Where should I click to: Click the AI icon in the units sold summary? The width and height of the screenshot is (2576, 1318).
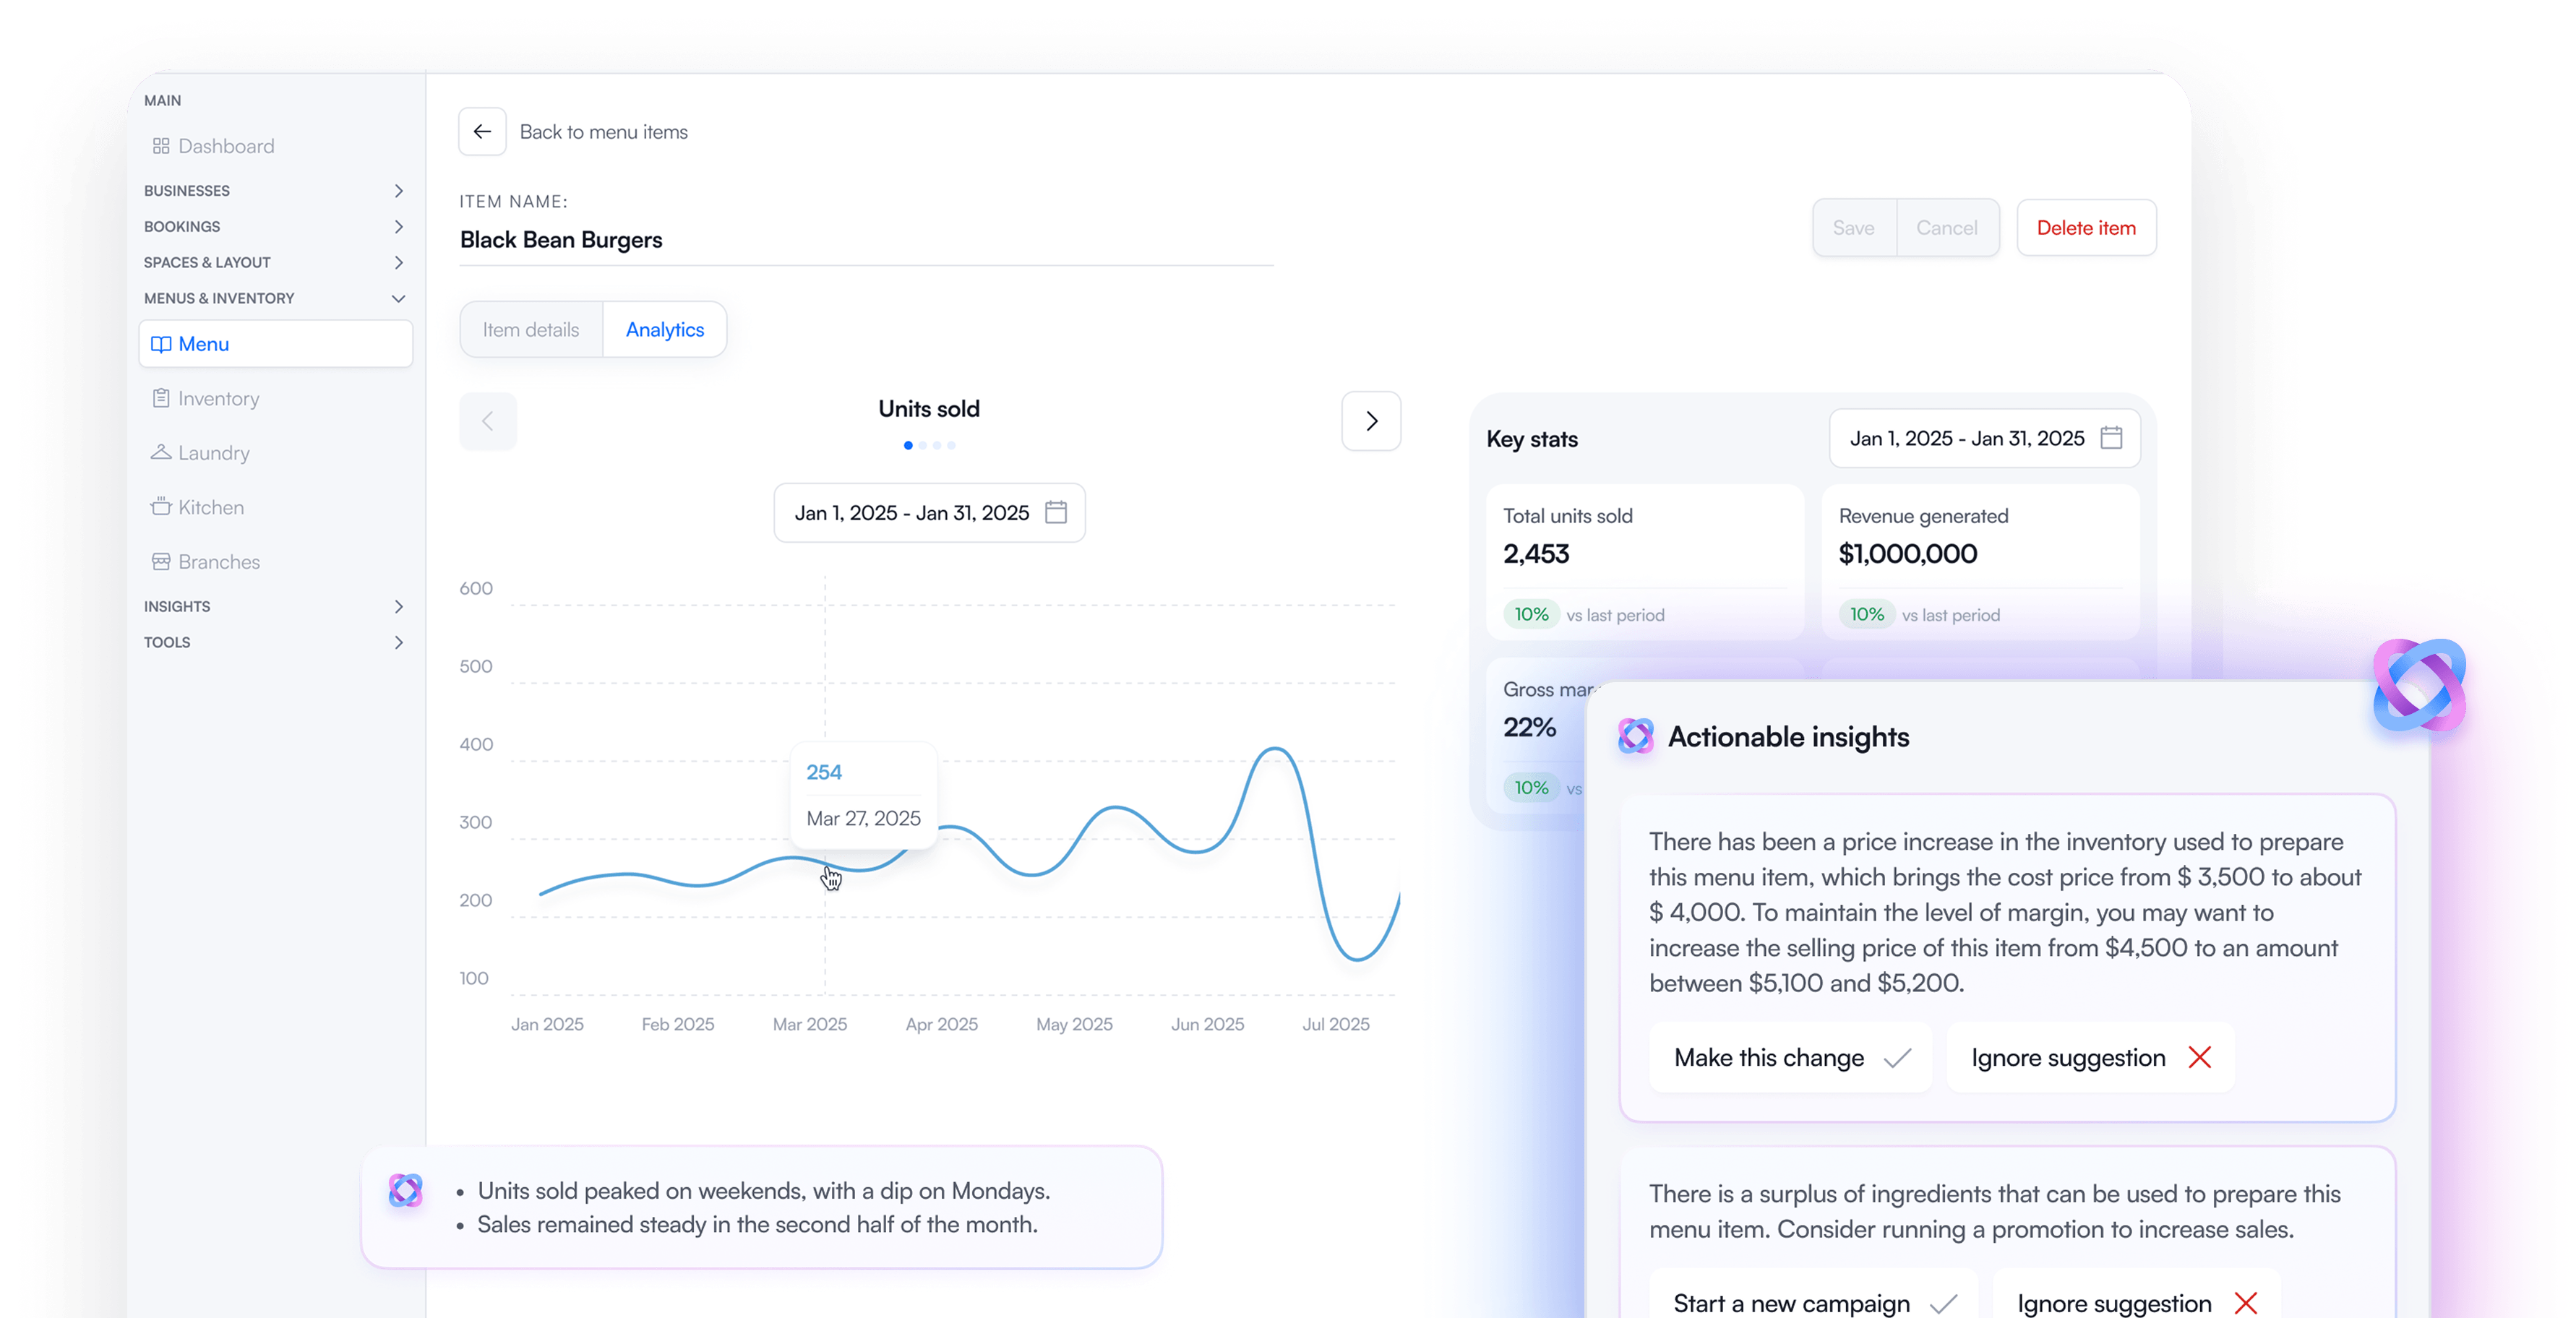[x=405, y=1190]
